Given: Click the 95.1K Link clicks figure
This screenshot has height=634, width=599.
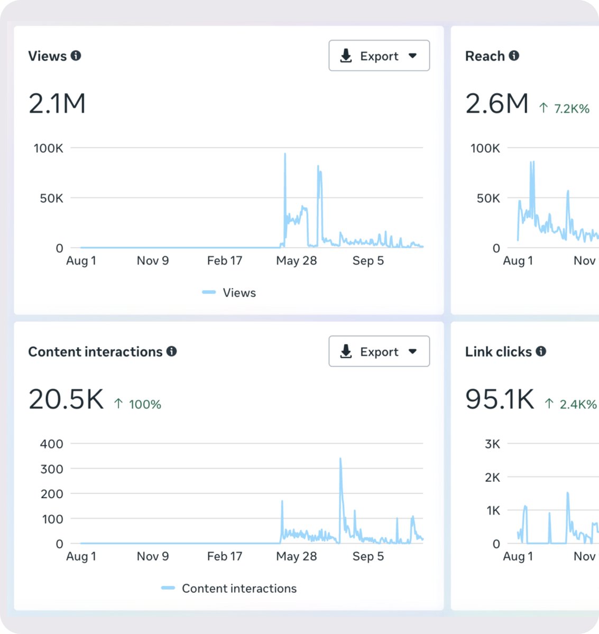Looking at the screenshot, I should click(x=500, y=399).
